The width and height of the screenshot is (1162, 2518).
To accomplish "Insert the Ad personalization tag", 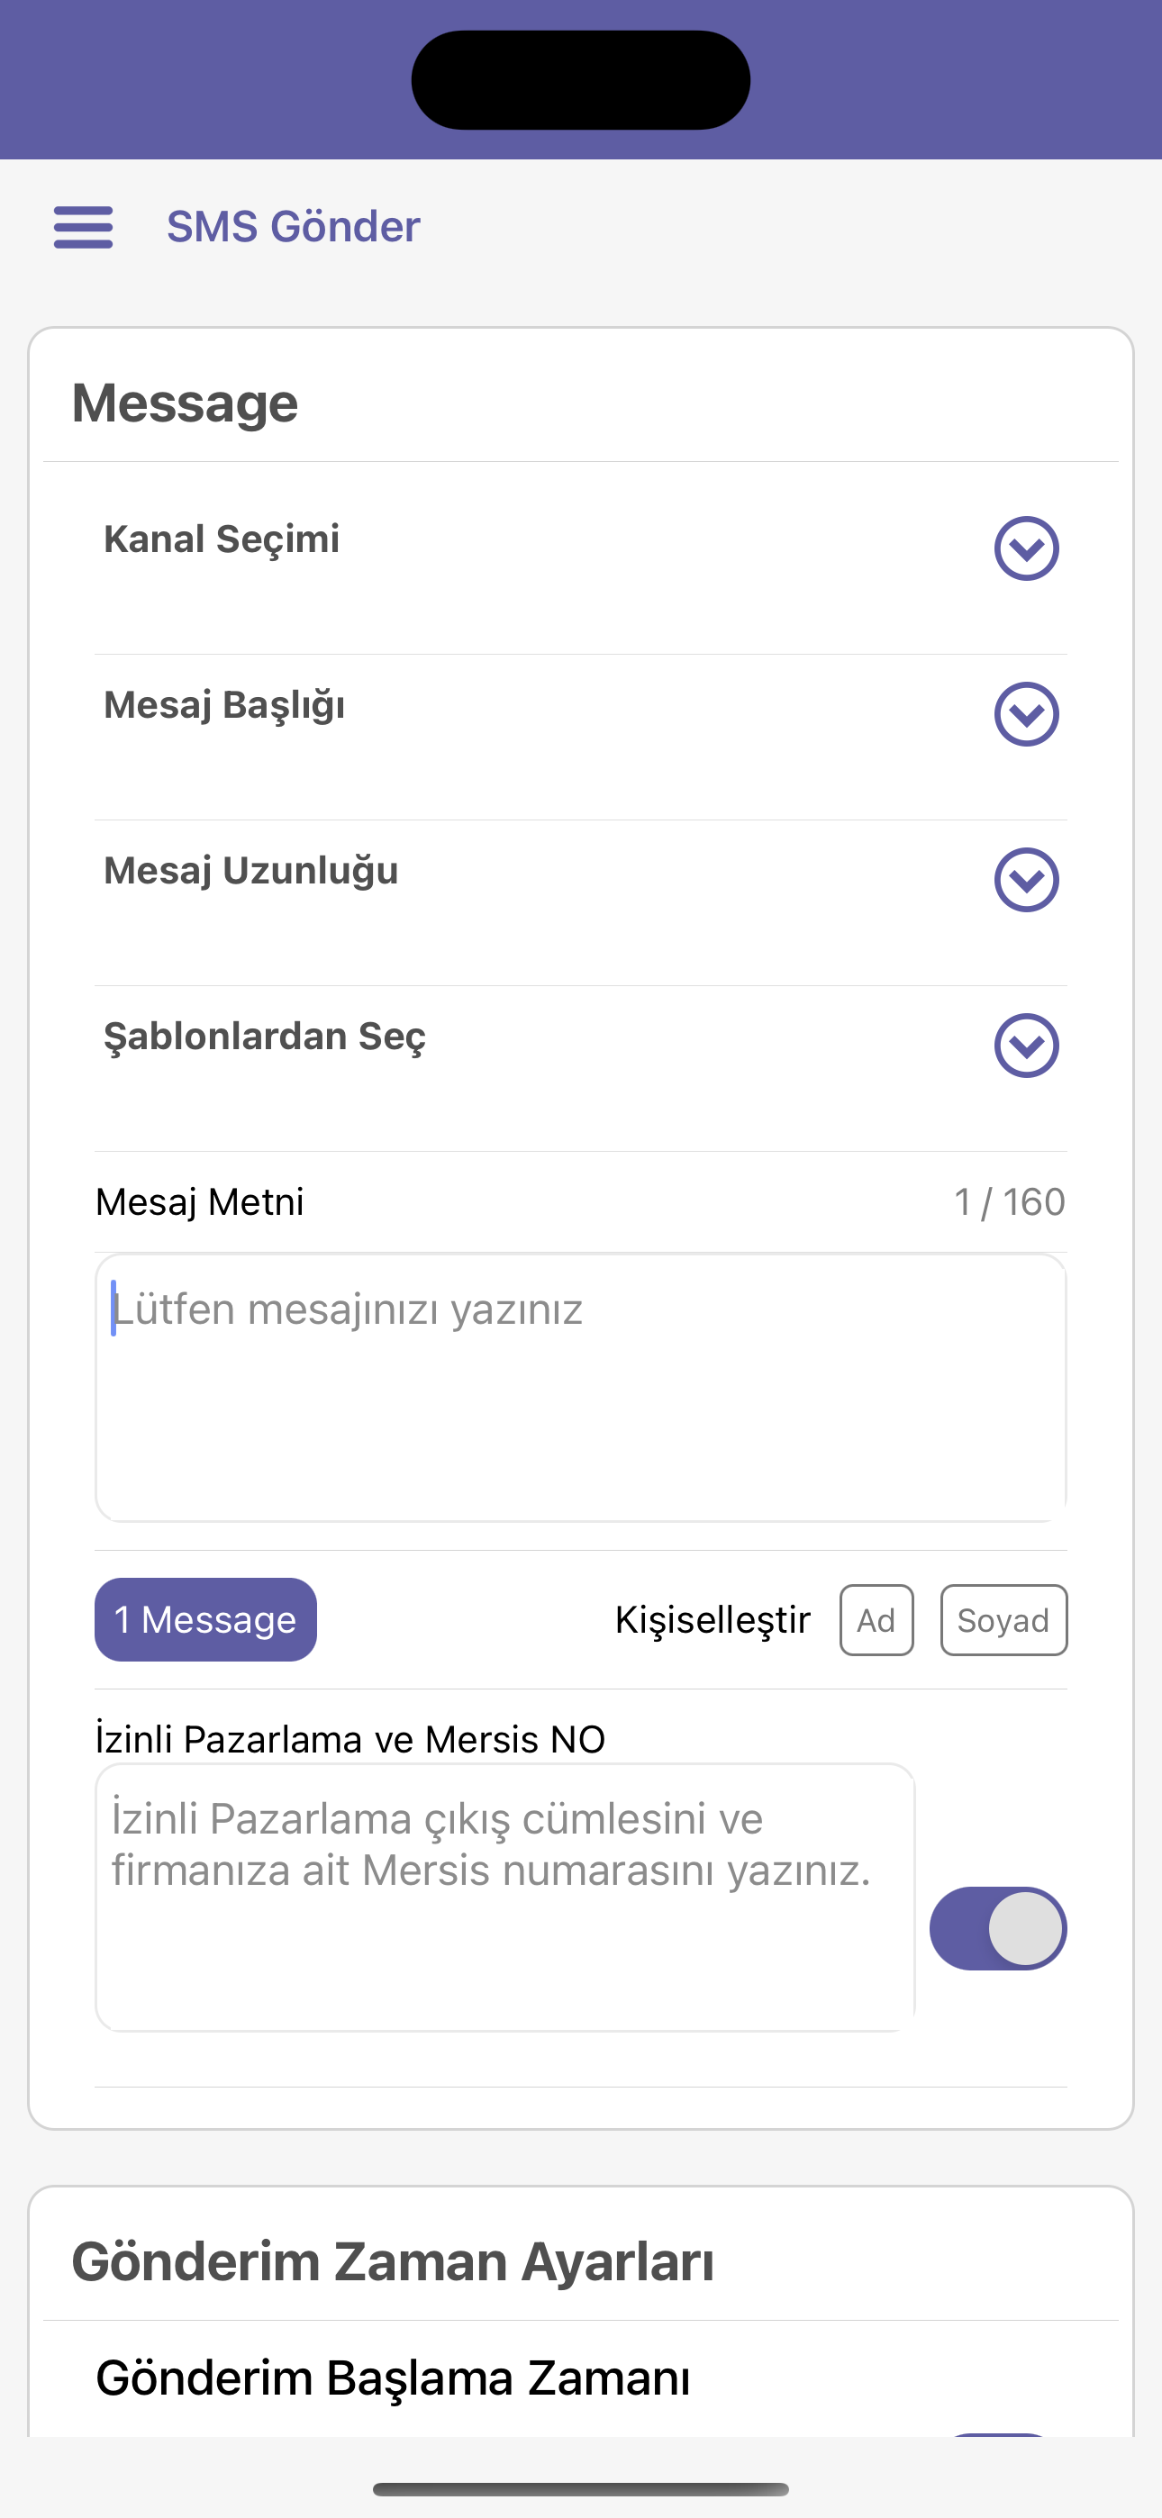I will [876, 1620].
